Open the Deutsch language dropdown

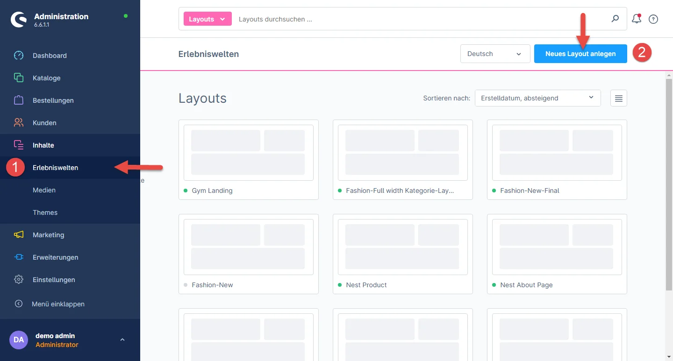tap(495, 54)
